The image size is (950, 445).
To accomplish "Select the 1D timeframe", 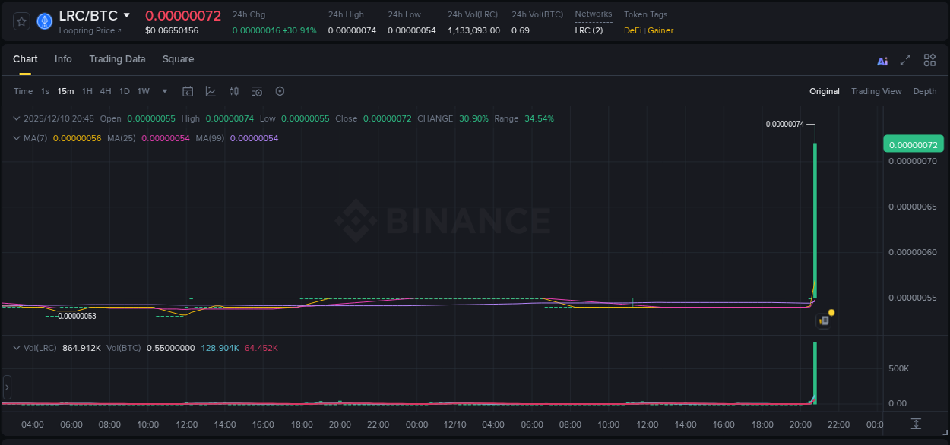I will click(124, 91).
